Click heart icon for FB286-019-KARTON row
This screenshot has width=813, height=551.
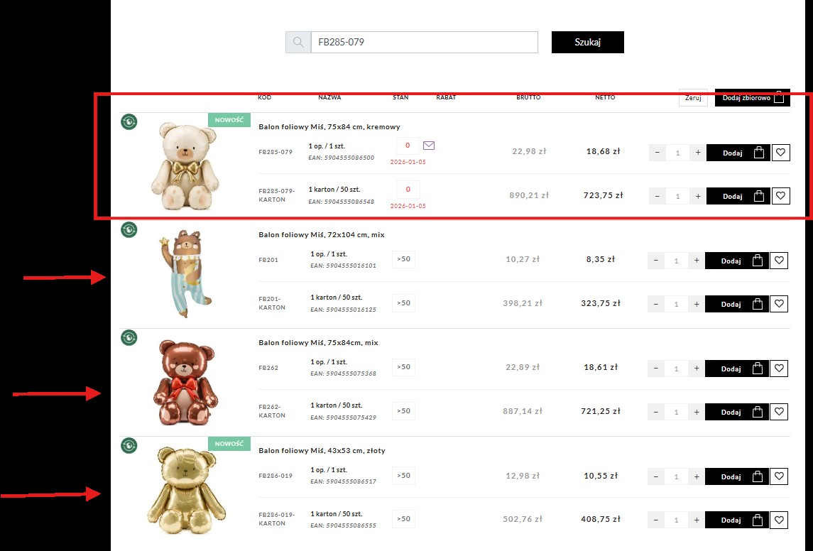(x=779, y=520)
